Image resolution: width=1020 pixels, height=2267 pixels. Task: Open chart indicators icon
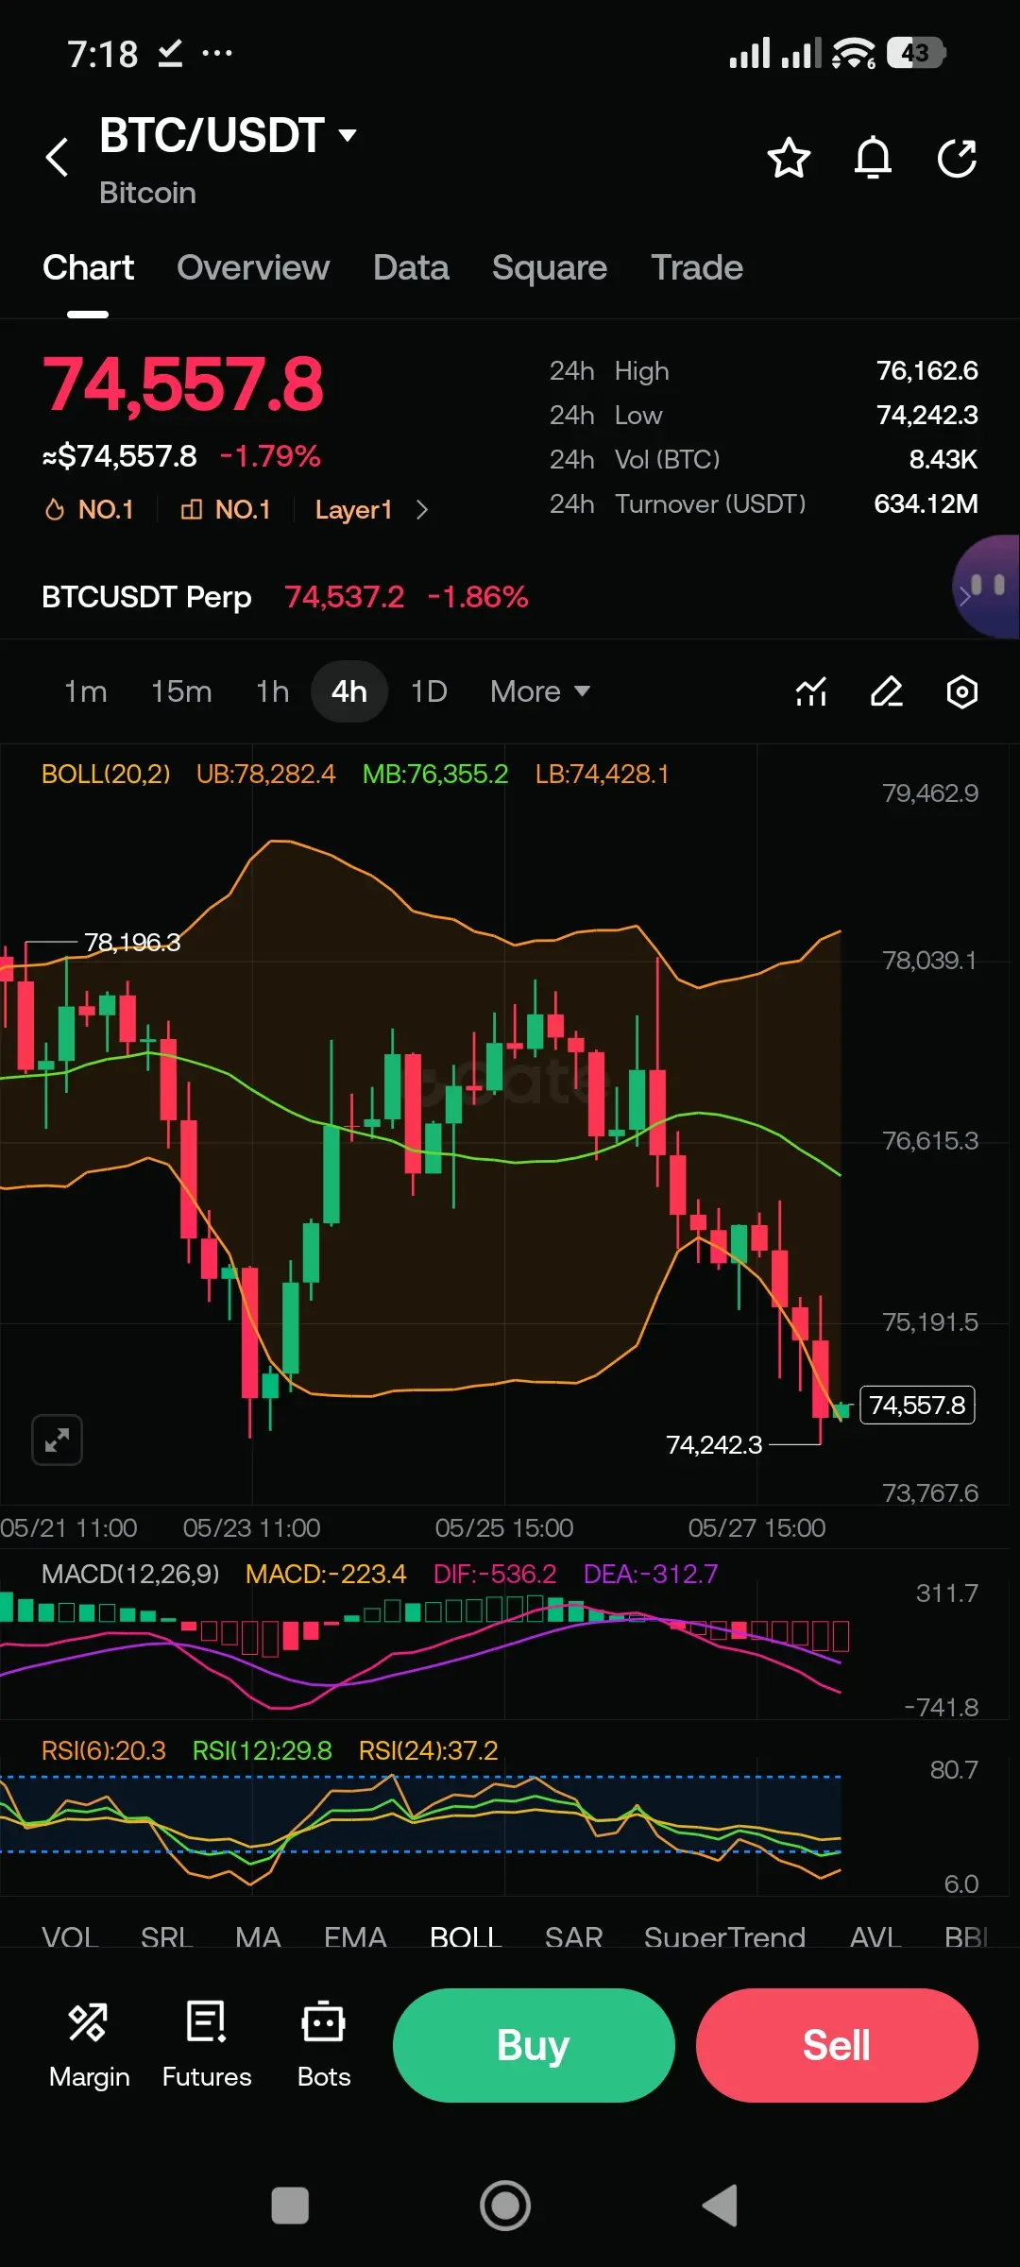811,691
